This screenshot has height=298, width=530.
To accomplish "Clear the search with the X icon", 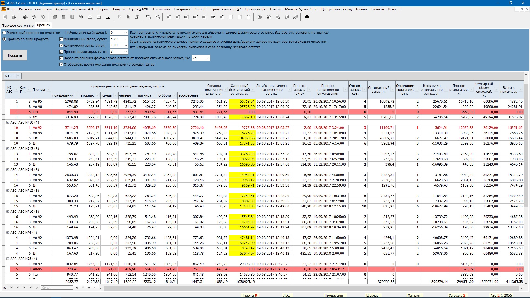I will tap(77, 288).
